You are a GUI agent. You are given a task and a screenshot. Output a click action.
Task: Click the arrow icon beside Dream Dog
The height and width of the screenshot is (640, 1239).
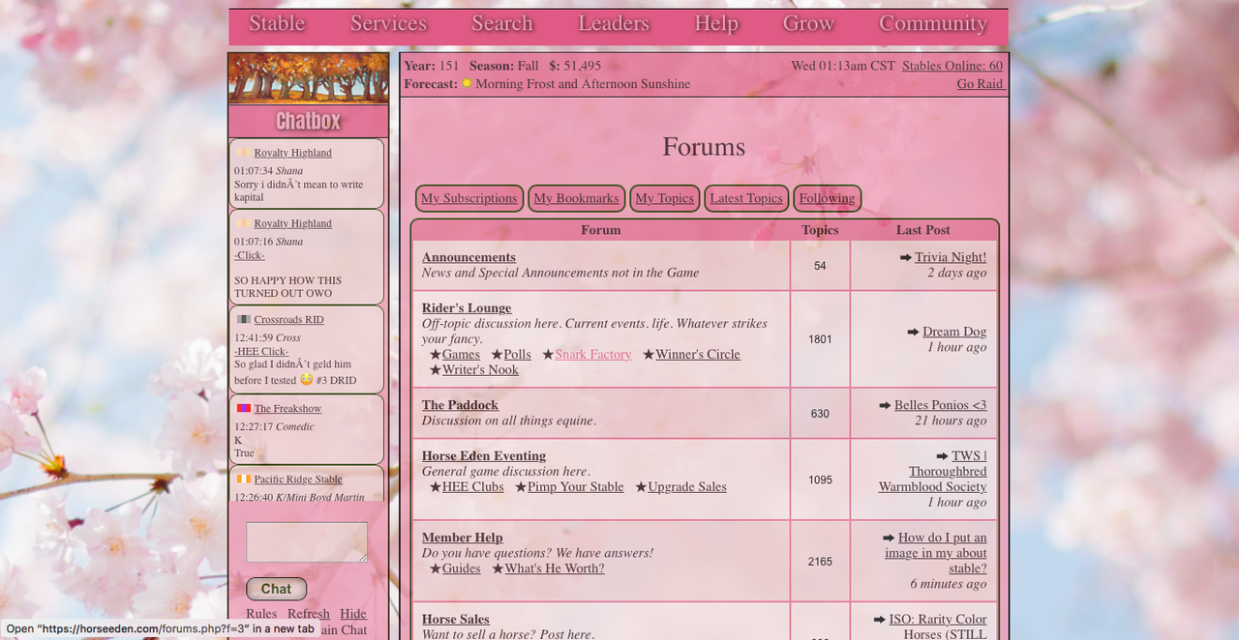coord(913,332)
